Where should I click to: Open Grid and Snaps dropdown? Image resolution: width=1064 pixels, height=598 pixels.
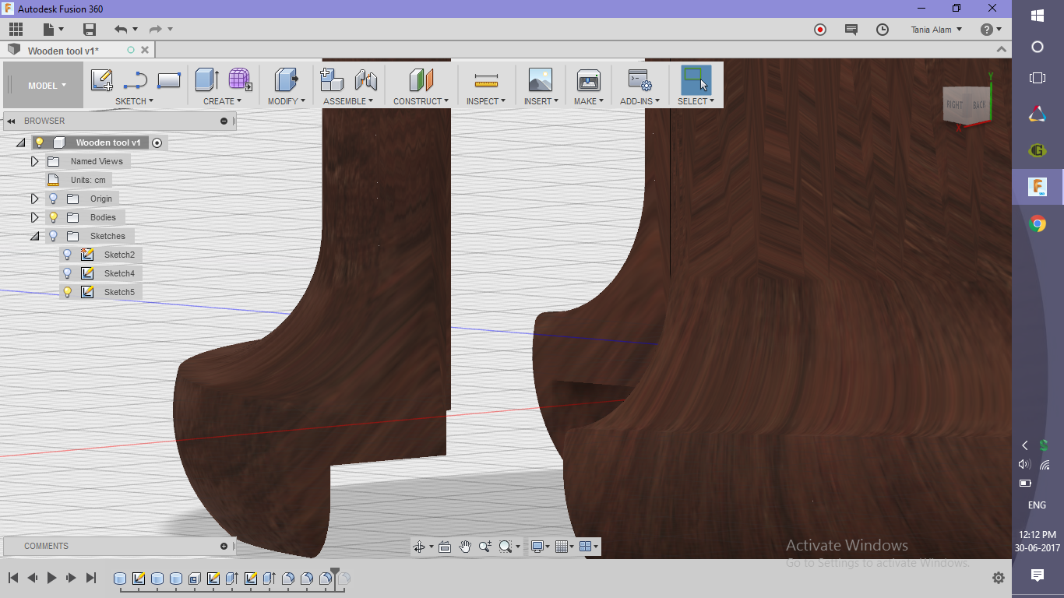pyautogui.click(x=565, y=547)
